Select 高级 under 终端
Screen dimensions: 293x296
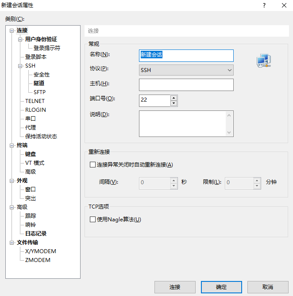(x=31, y=171)
